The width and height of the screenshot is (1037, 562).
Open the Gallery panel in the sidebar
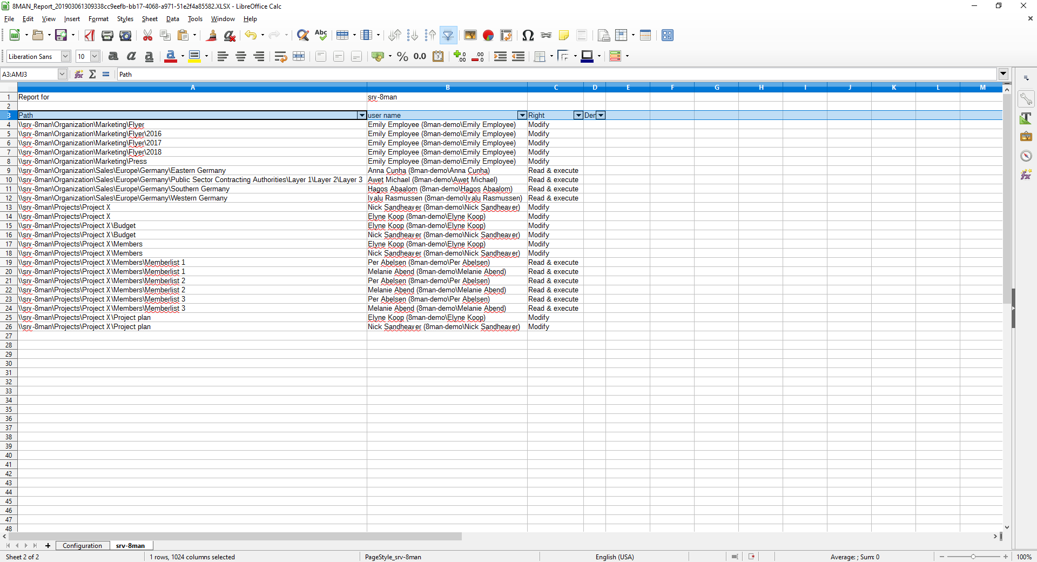(x=1026, y=136)
